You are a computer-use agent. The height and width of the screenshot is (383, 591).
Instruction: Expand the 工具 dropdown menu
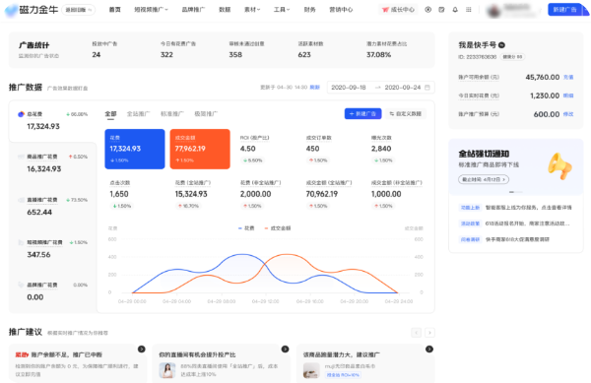282,10
